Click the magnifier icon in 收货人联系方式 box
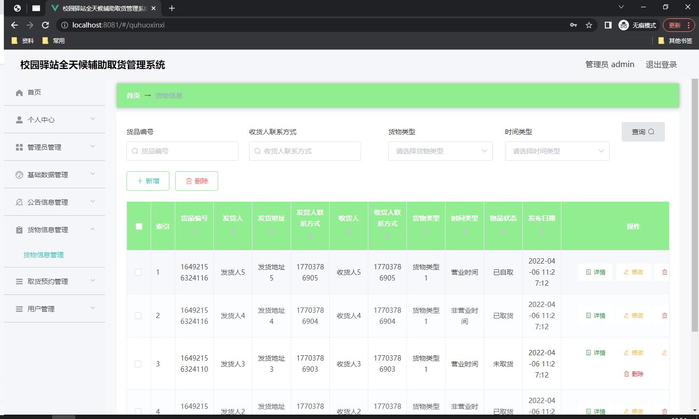The width and height of the screenshot is (699, 419). click(x=258, y=151)
